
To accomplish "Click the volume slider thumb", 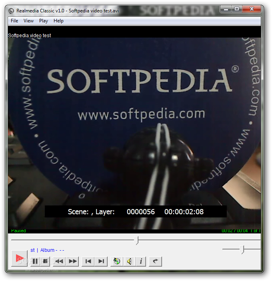I will 242,250.
